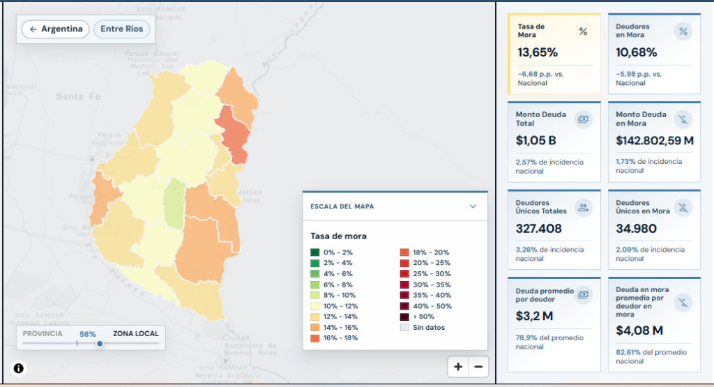Click the Tasa de Mora 13,65% value
The width and height of the screenshot is (714, 387).
coord(538,52)
